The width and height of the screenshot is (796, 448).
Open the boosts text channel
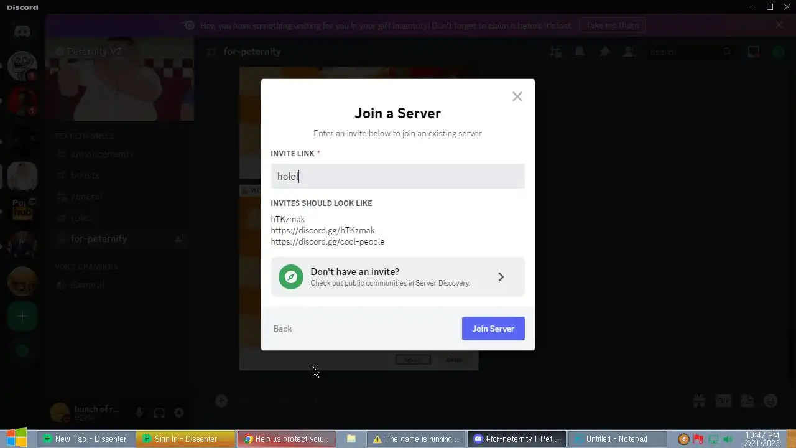point(85,175)
